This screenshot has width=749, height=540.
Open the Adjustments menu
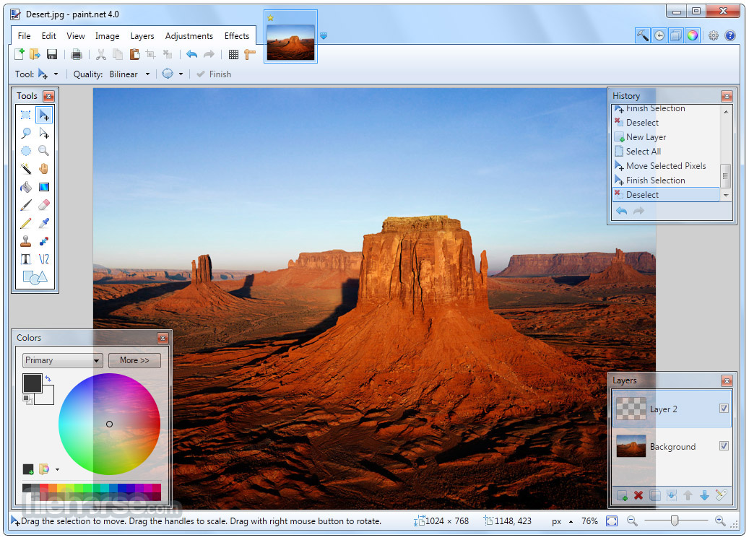coord(189,35)
